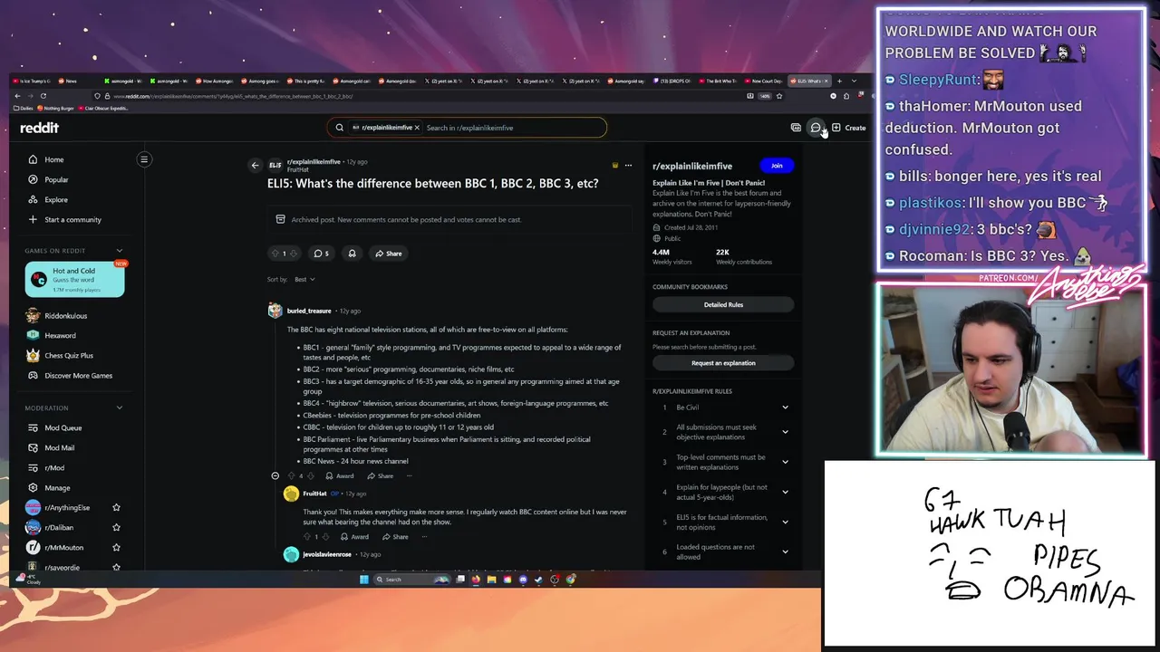
Task: Expand rule 3 about top-level comments
Action: tap(785, 462)
